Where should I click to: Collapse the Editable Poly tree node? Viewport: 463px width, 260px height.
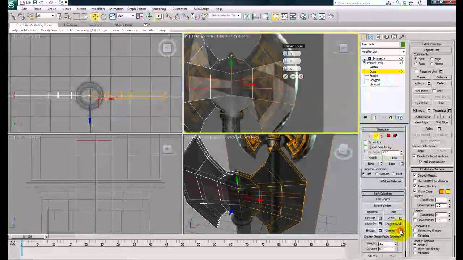point(364,63)
